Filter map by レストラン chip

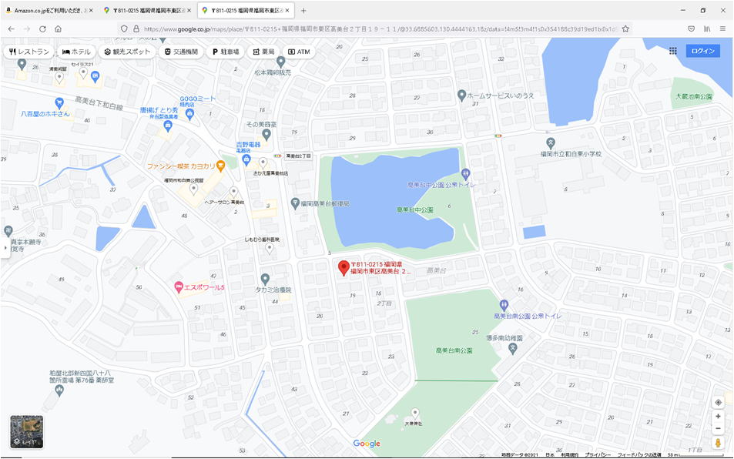click(x=29, y=52)
